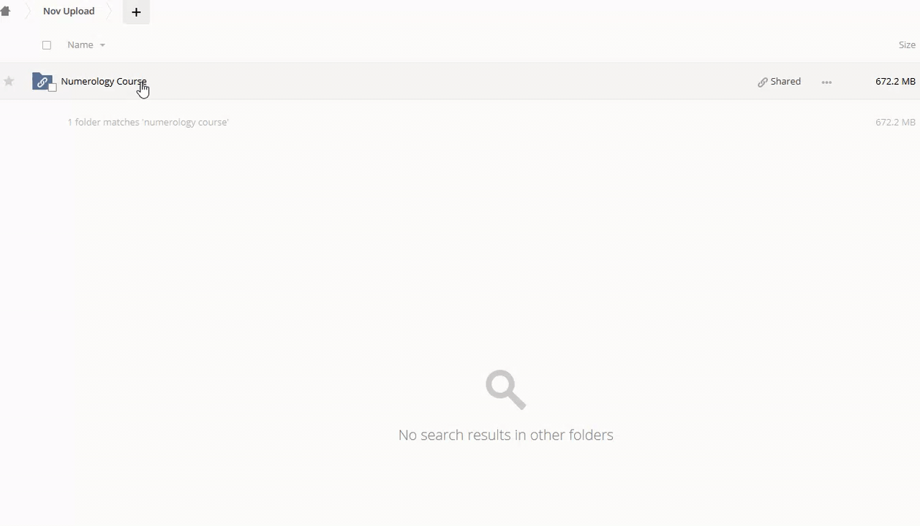Favorite Numerology Course with the star

point(9,81)
